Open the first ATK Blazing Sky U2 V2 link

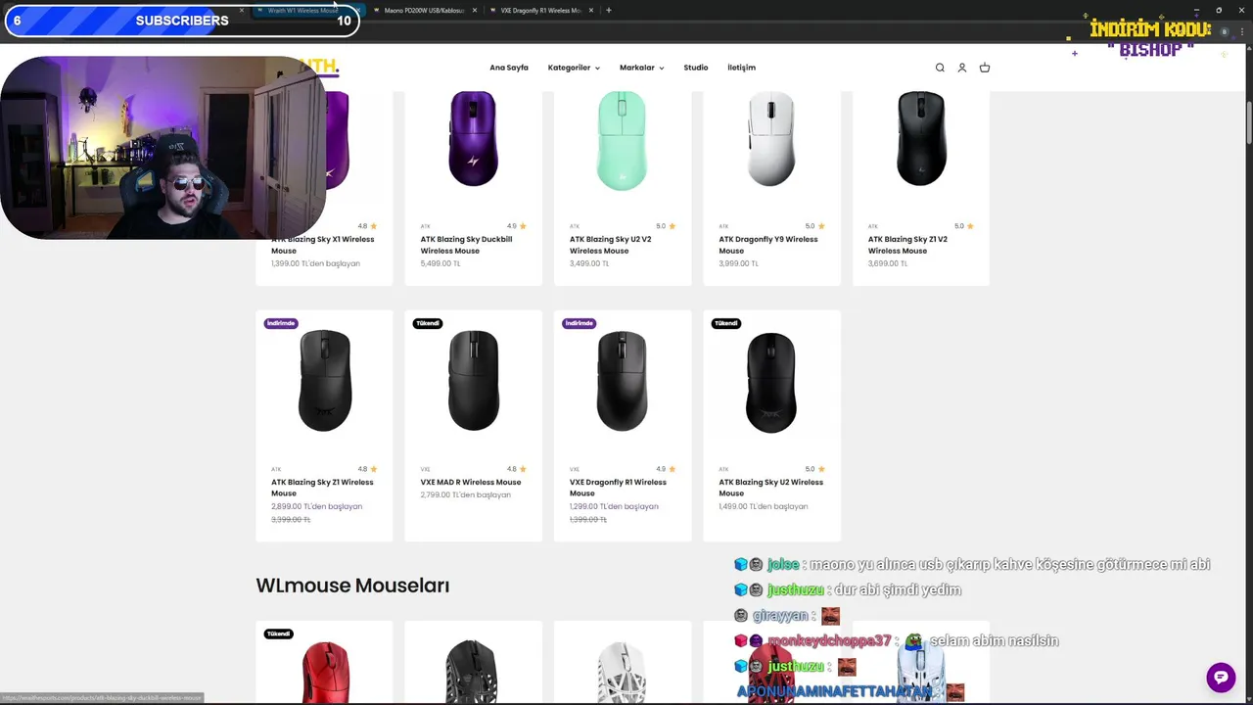(610, 245)
